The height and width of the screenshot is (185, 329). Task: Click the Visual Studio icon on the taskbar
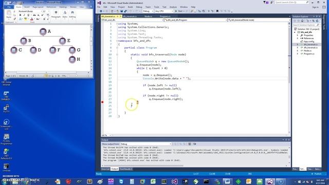coord(270,181)
